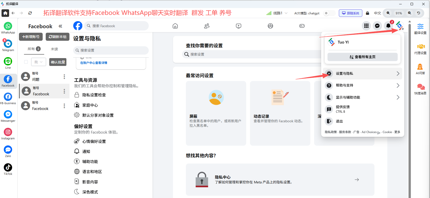Viewport: 430px width, 198px height.
Task: Expand 显示与辅助功能 in the menu
Action: coord(362,97)
